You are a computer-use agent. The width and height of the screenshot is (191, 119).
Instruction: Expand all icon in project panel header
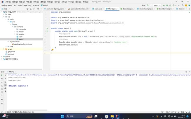click(x=31, y=9)
